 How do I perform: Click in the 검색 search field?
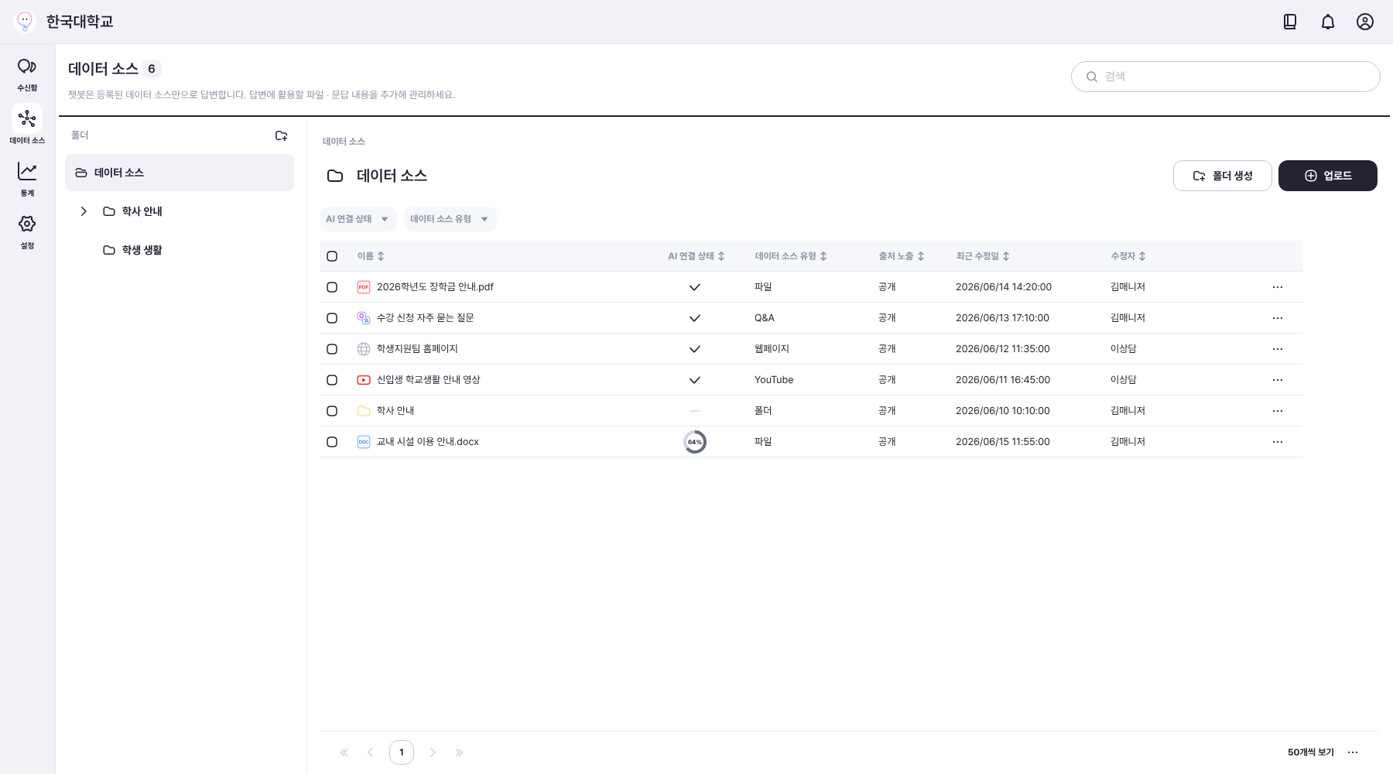point(1226,77)
